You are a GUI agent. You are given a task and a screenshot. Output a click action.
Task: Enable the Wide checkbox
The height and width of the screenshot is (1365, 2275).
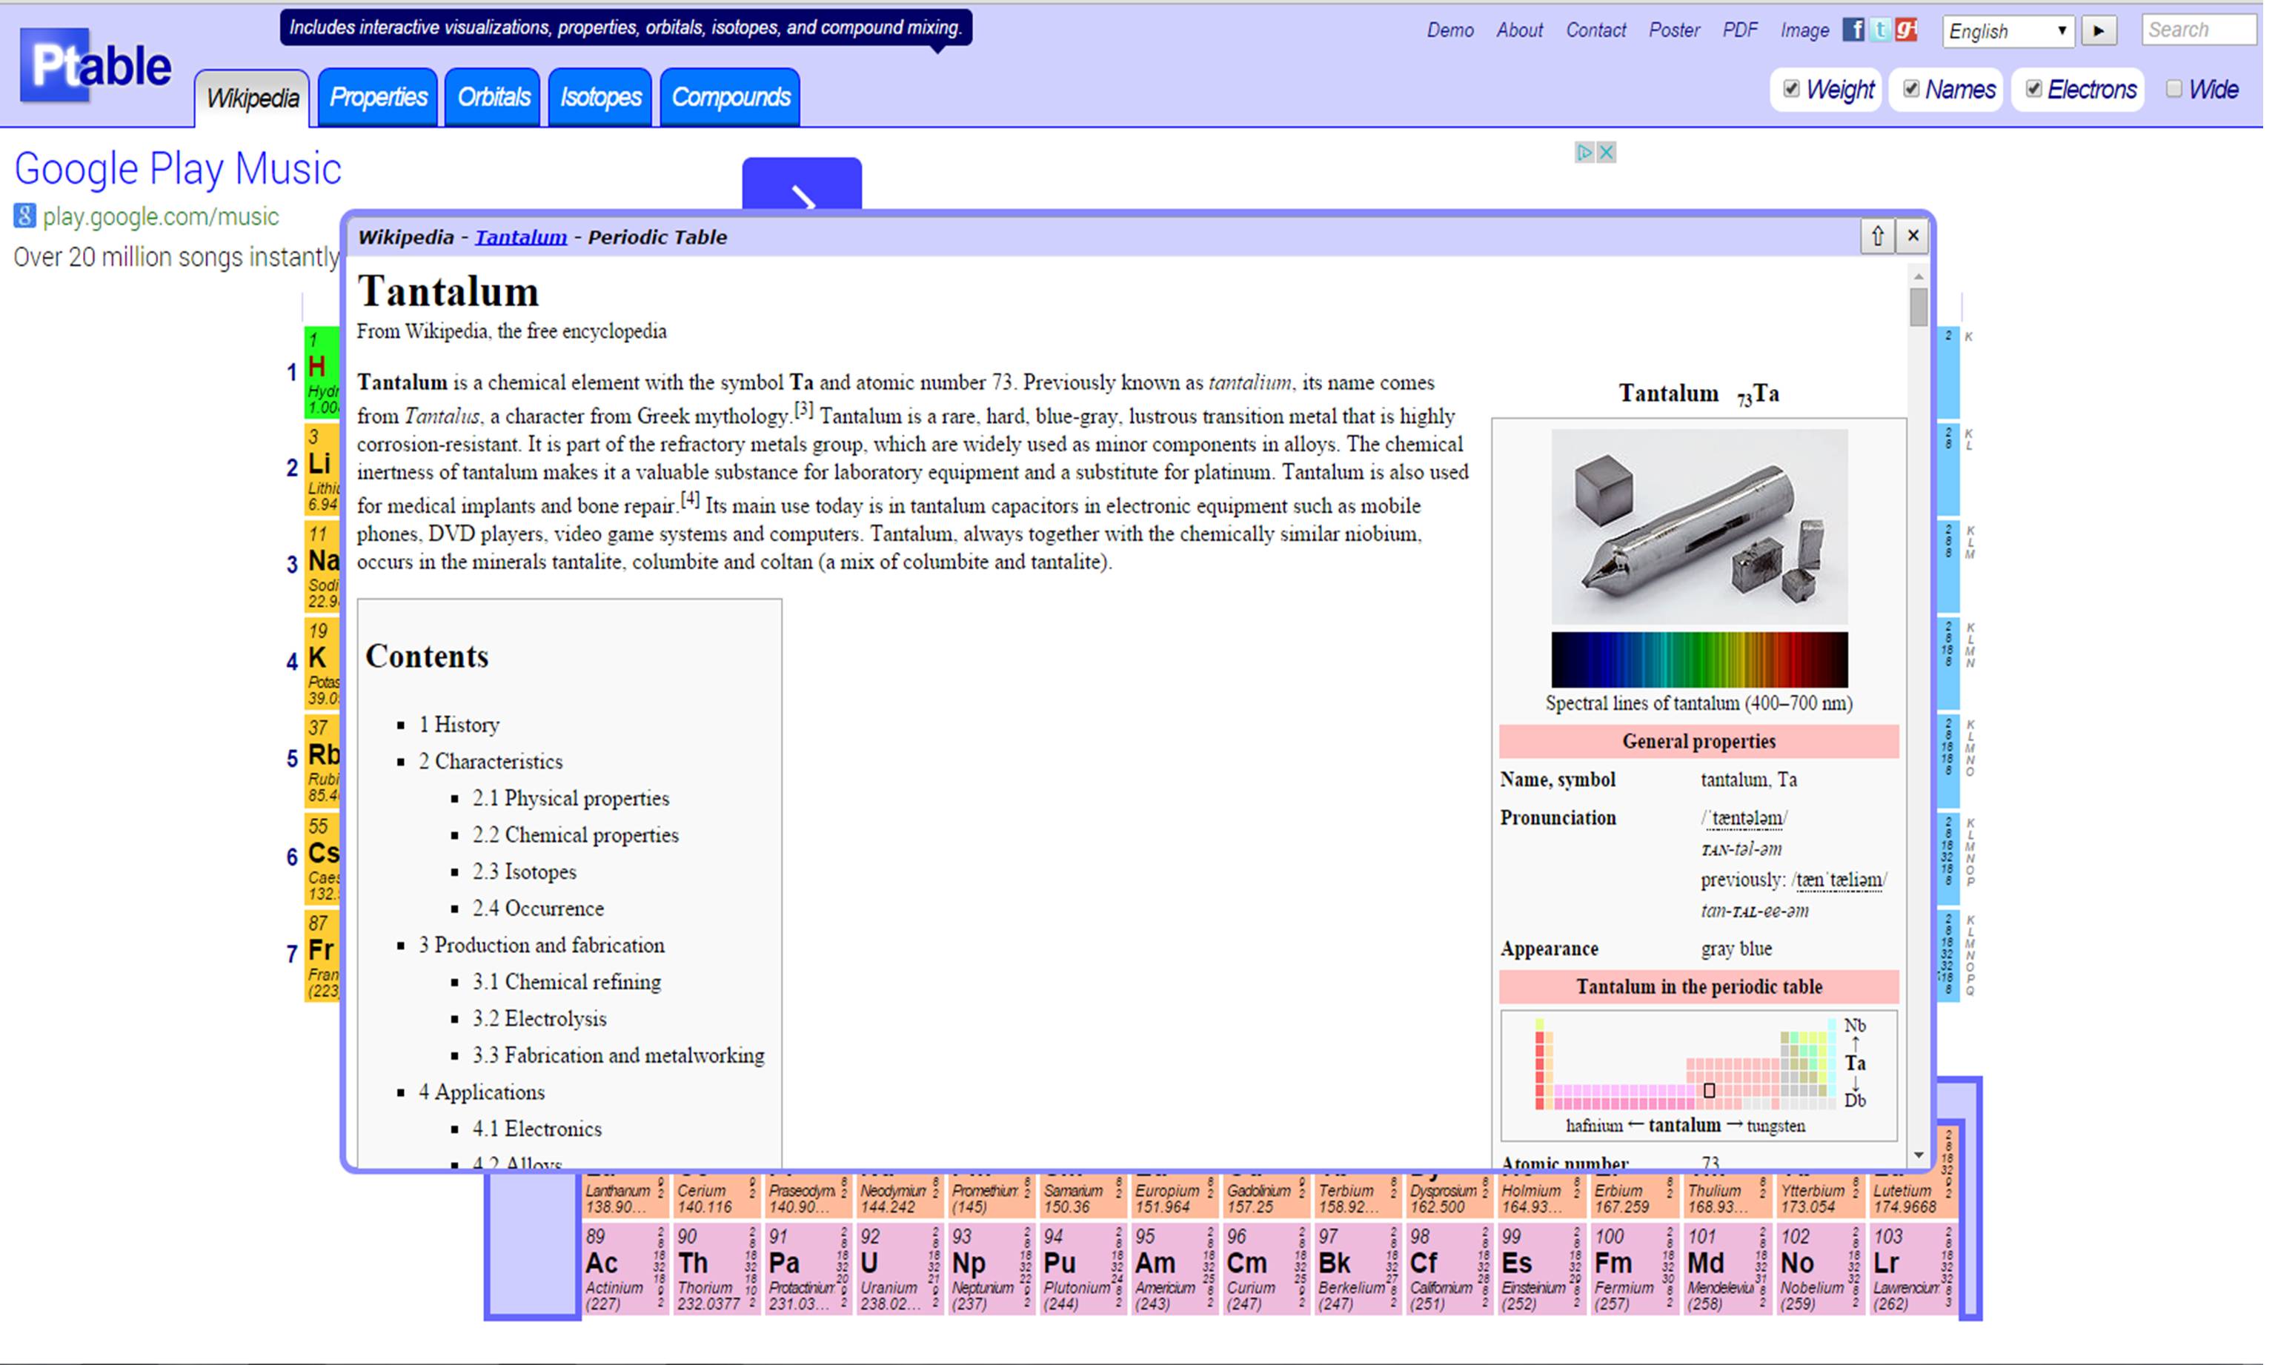tap(2174, 88)
